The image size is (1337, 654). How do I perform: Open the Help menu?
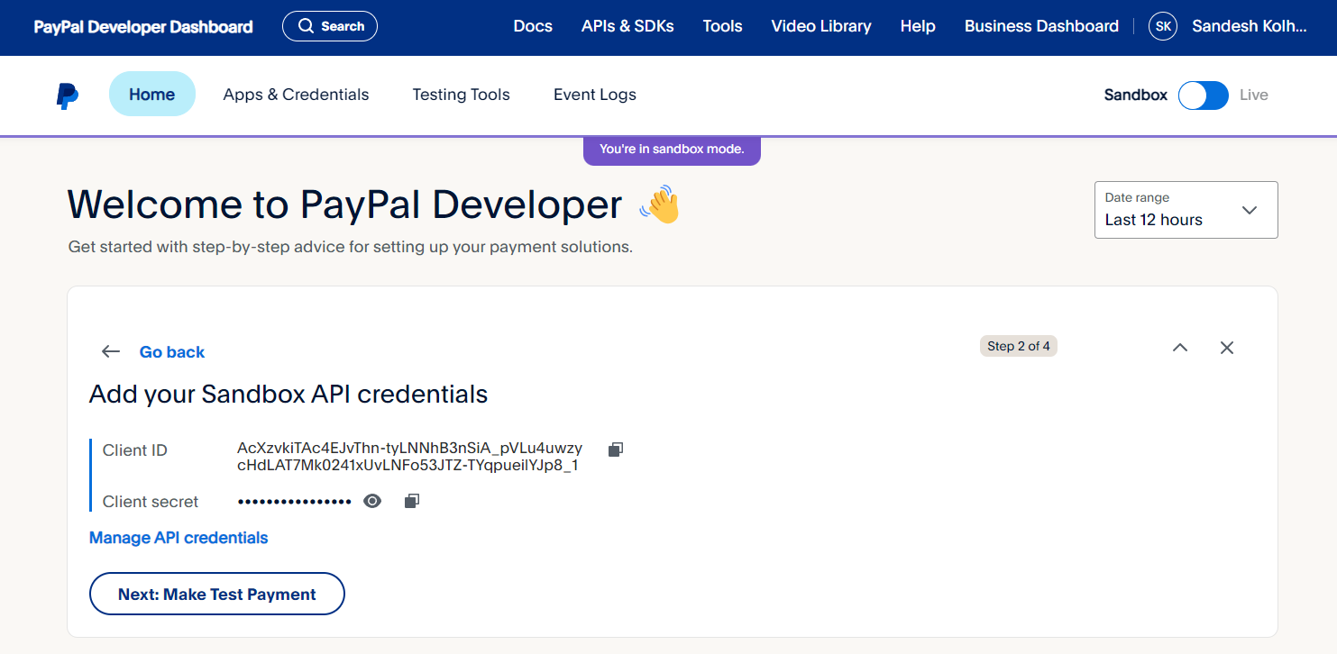click(x=918, y=26)
